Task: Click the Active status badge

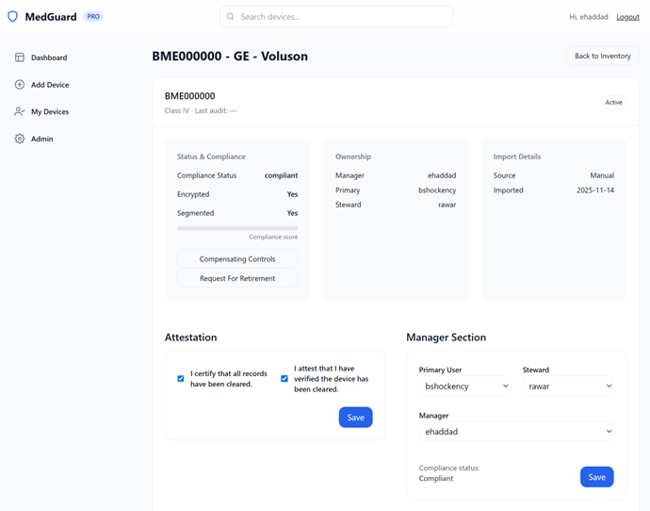Action: (613, 102)
